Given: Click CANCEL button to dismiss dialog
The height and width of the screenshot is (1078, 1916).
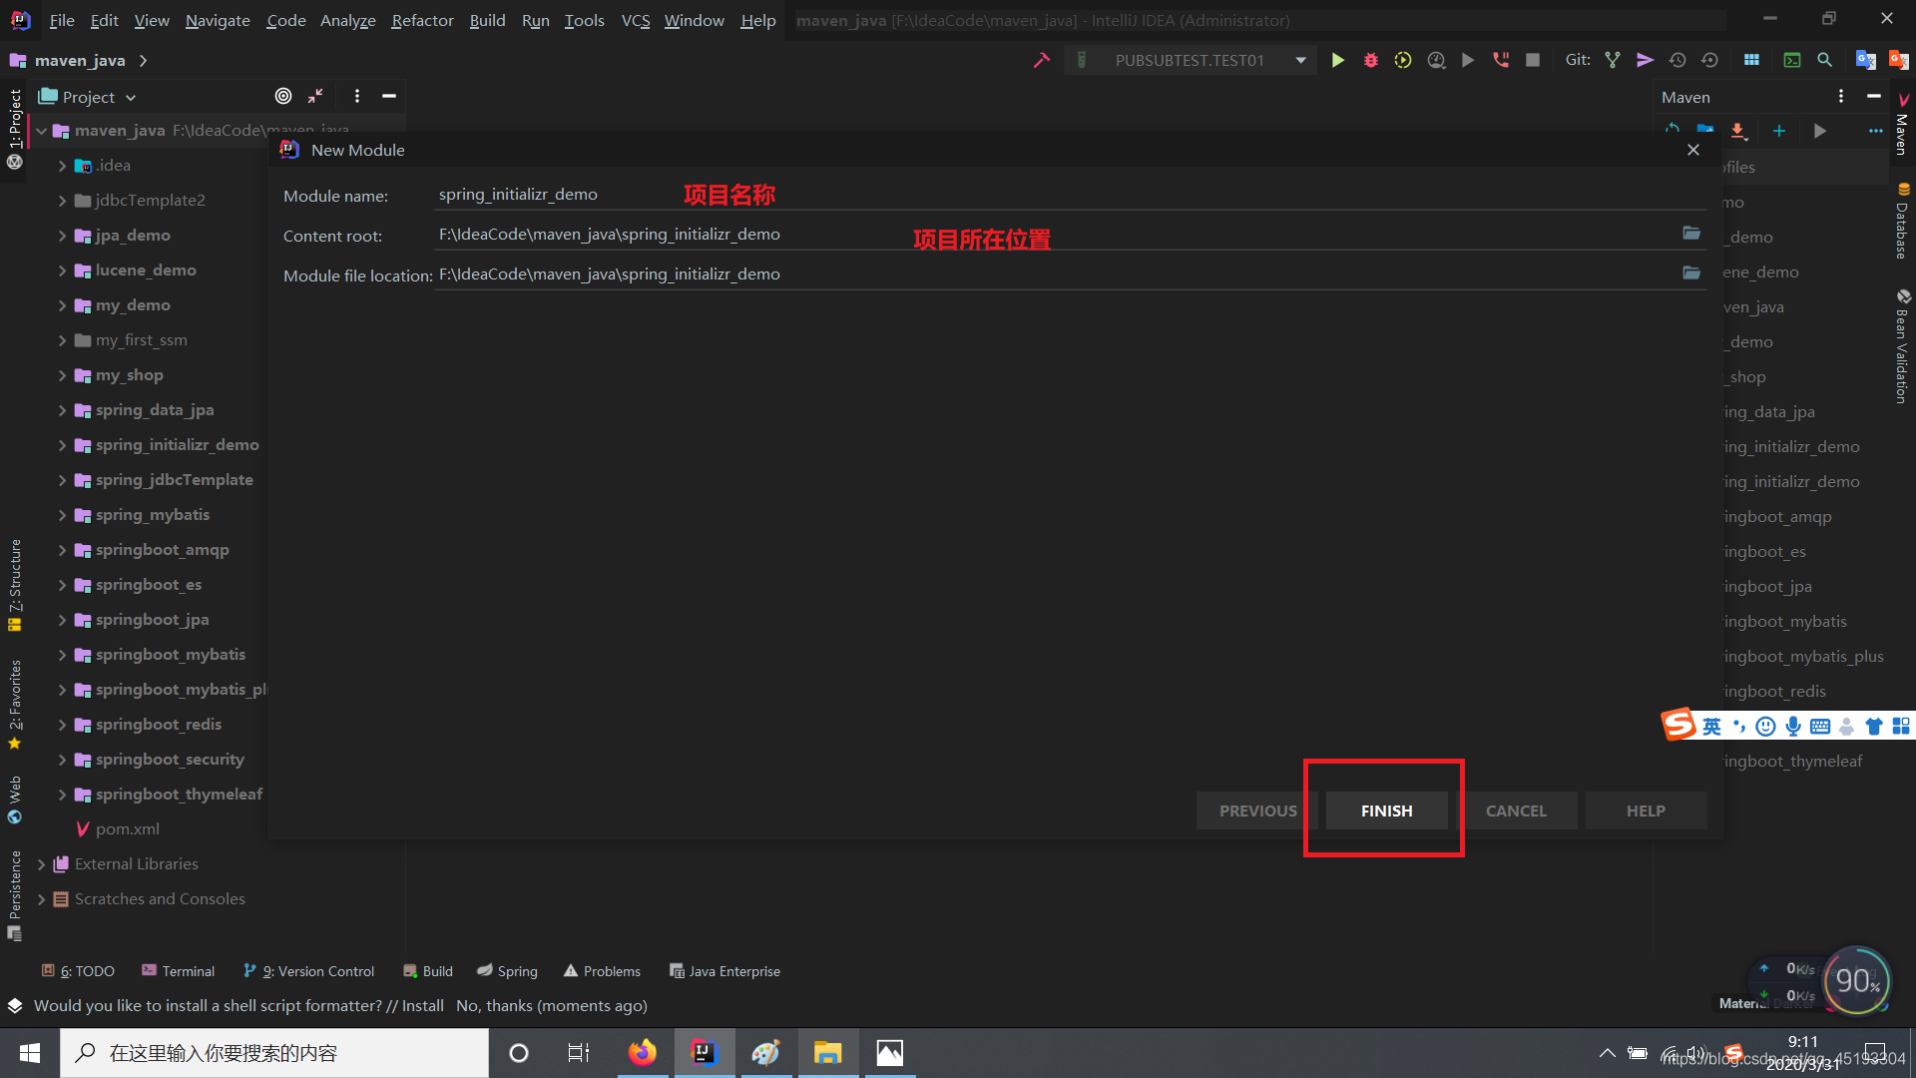Looking at the screenshot, I should [x=1516, y=809].
